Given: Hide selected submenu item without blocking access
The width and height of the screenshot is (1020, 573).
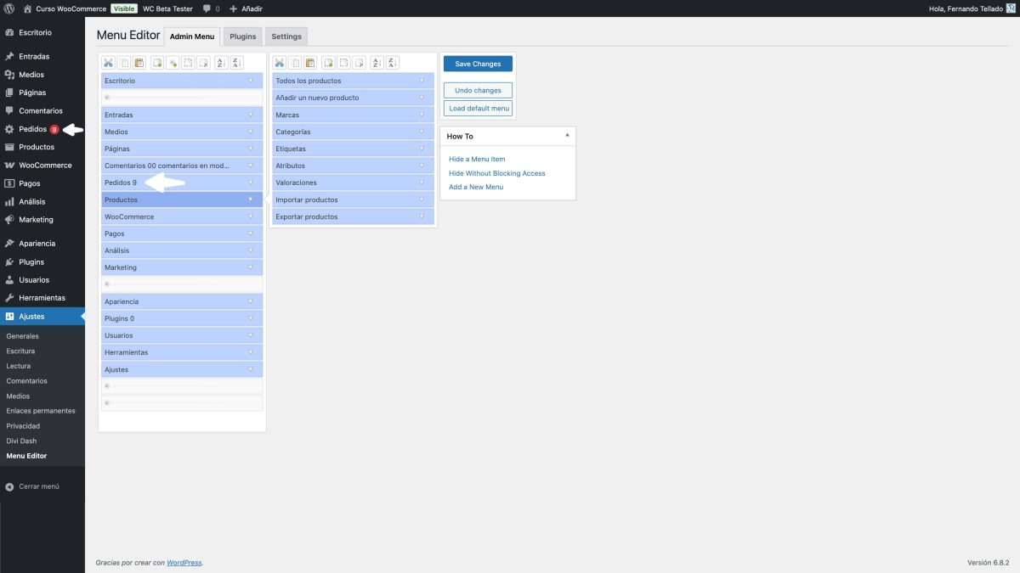Looking at the screenshot, I should coord(343,63).
